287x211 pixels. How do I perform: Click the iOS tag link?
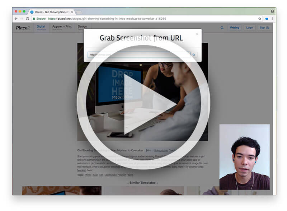tap(102, 175)
